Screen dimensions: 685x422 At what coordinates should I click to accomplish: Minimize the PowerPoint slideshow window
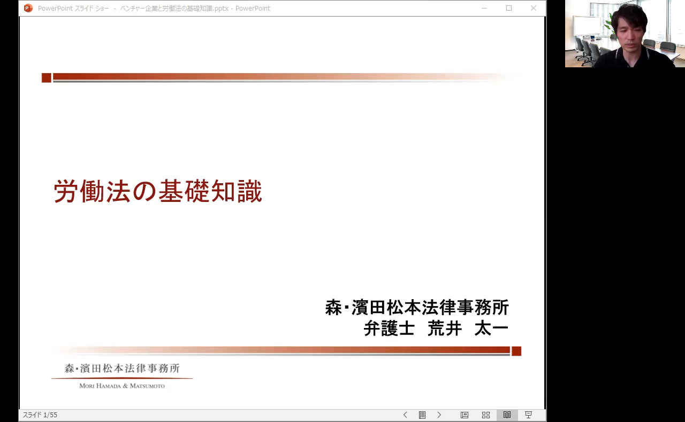point(484,8)
